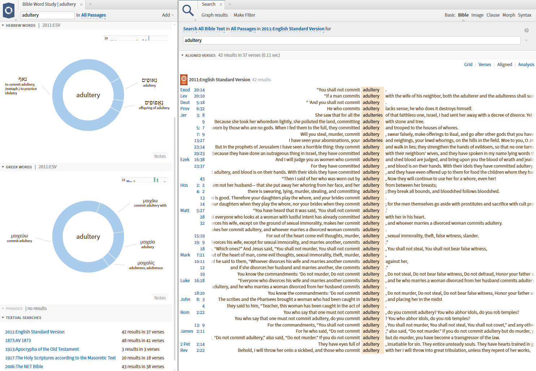Click the Hebrew words distribution sparkline chart

[136, 38]
